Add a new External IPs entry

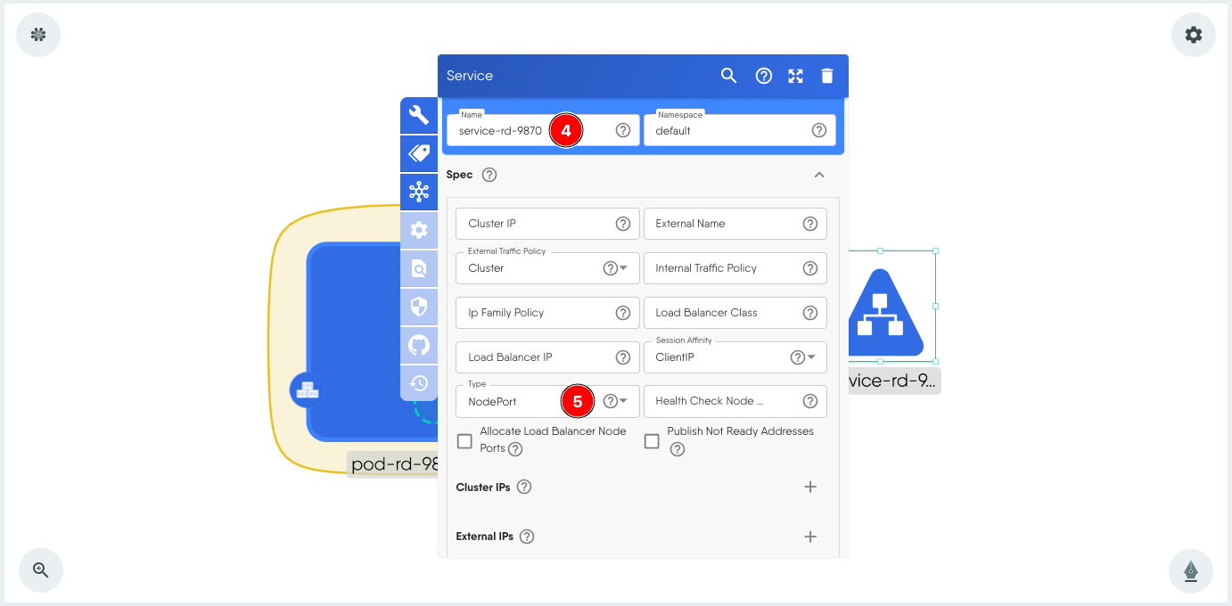point(809,536)
